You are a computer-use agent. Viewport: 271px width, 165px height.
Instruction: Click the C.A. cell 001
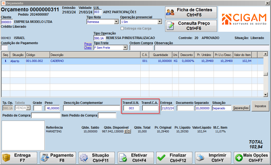coord(145,61)
